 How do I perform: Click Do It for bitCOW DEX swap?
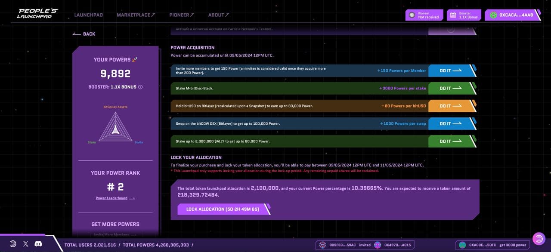pyautogui.click(x=452, y=123)
